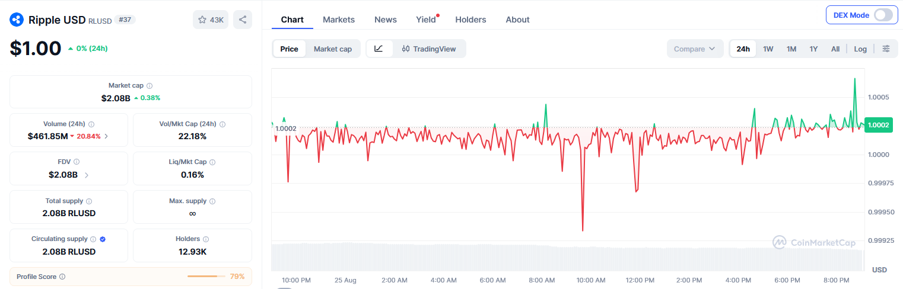Click the 0.99950 y-axis label
903x289 pixels.
click(x=882, y=211)
